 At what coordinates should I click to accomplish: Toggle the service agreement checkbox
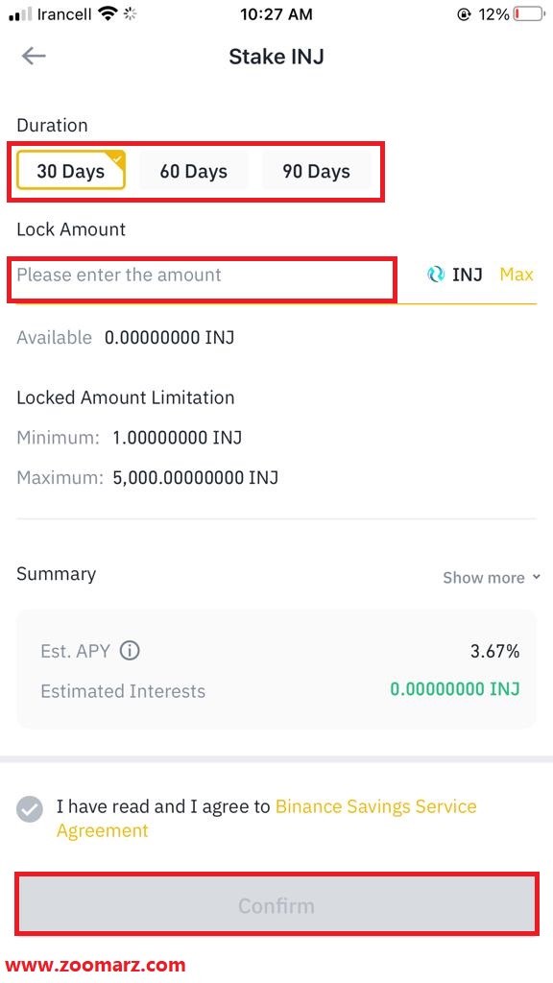(30, 808)
